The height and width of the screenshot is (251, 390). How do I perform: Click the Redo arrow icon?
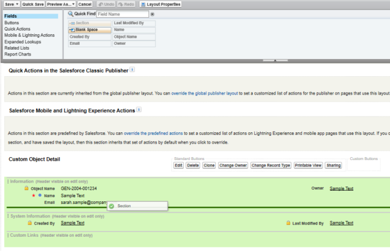(121, 4)
